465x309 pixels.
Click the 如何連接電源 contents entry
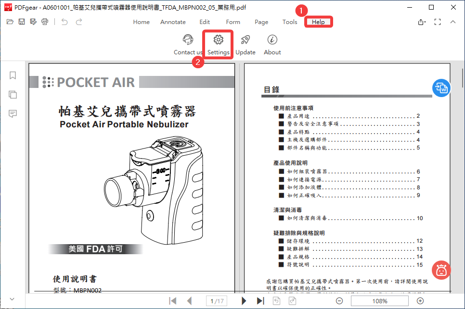349,179
